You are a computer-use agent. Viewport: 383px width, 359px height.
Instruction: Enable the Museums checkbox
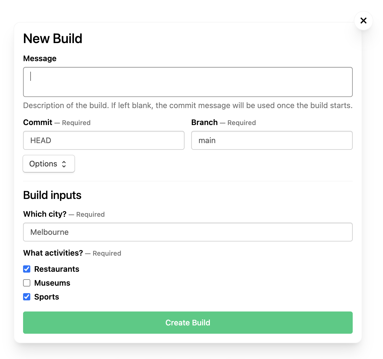coord(27,283)
